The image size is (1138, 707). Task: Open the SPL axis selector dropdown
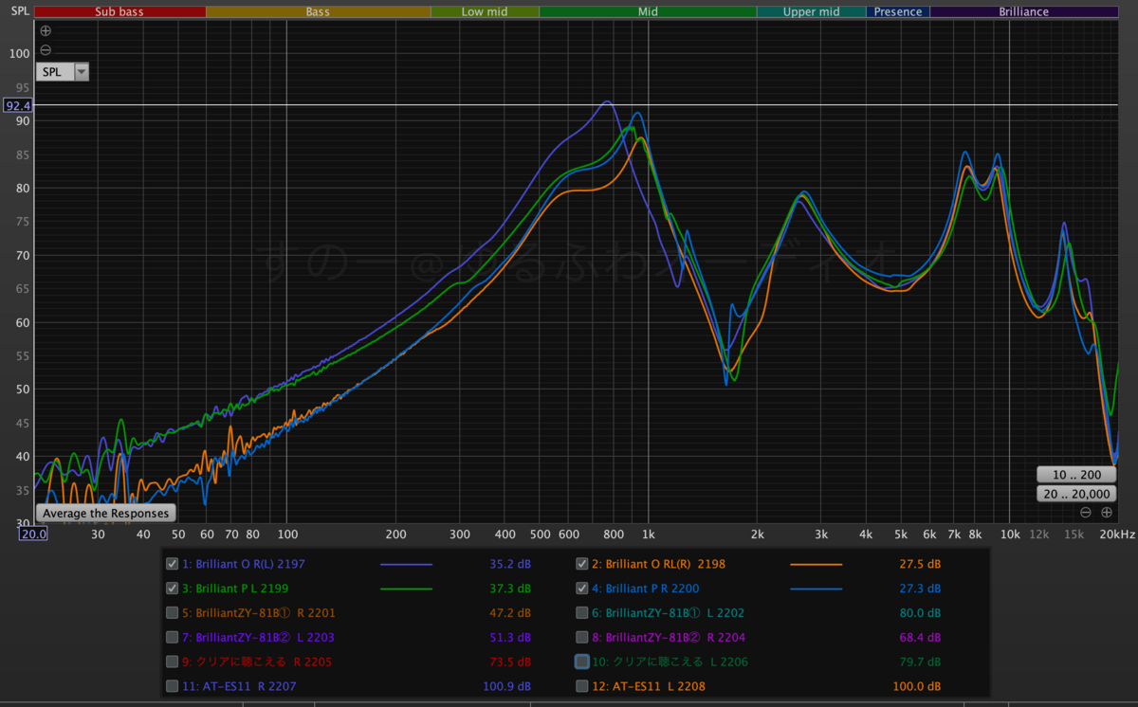(63, 72)
